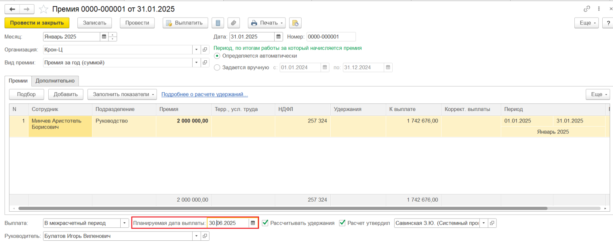Click the paperclip attached files icon
The height and width of the screenshot is (243, 613).
tap(233, 23)
